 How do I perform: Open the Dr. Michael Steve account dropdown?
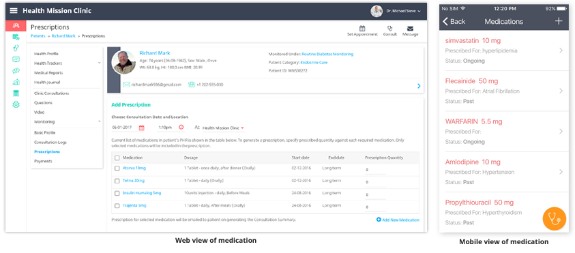click(x=419, y=12)
